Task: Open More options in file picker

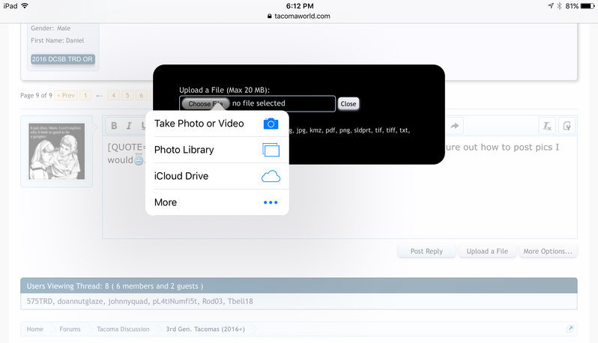Action: 217,202
